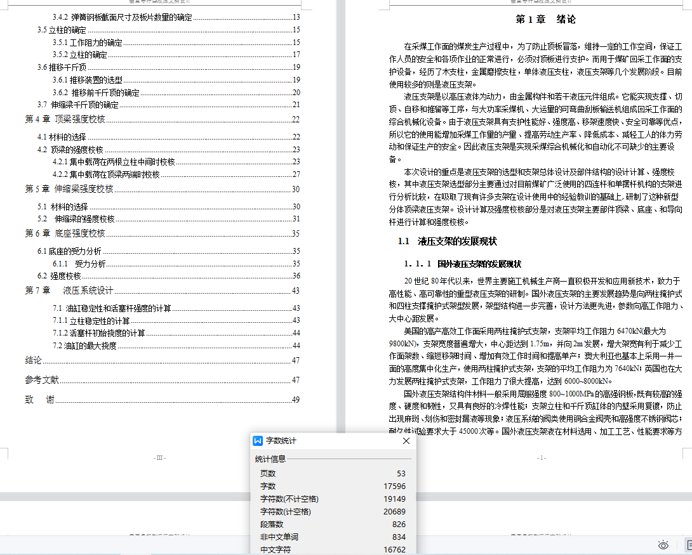Open 参考文献 entry in table of contents
This screenshot has height=555, width=692.
pos(42,380)
